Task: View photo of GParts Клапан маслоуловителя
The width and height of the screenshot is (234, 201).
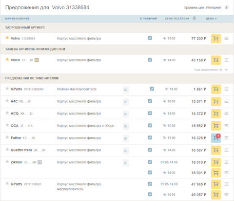Action: 126,89
